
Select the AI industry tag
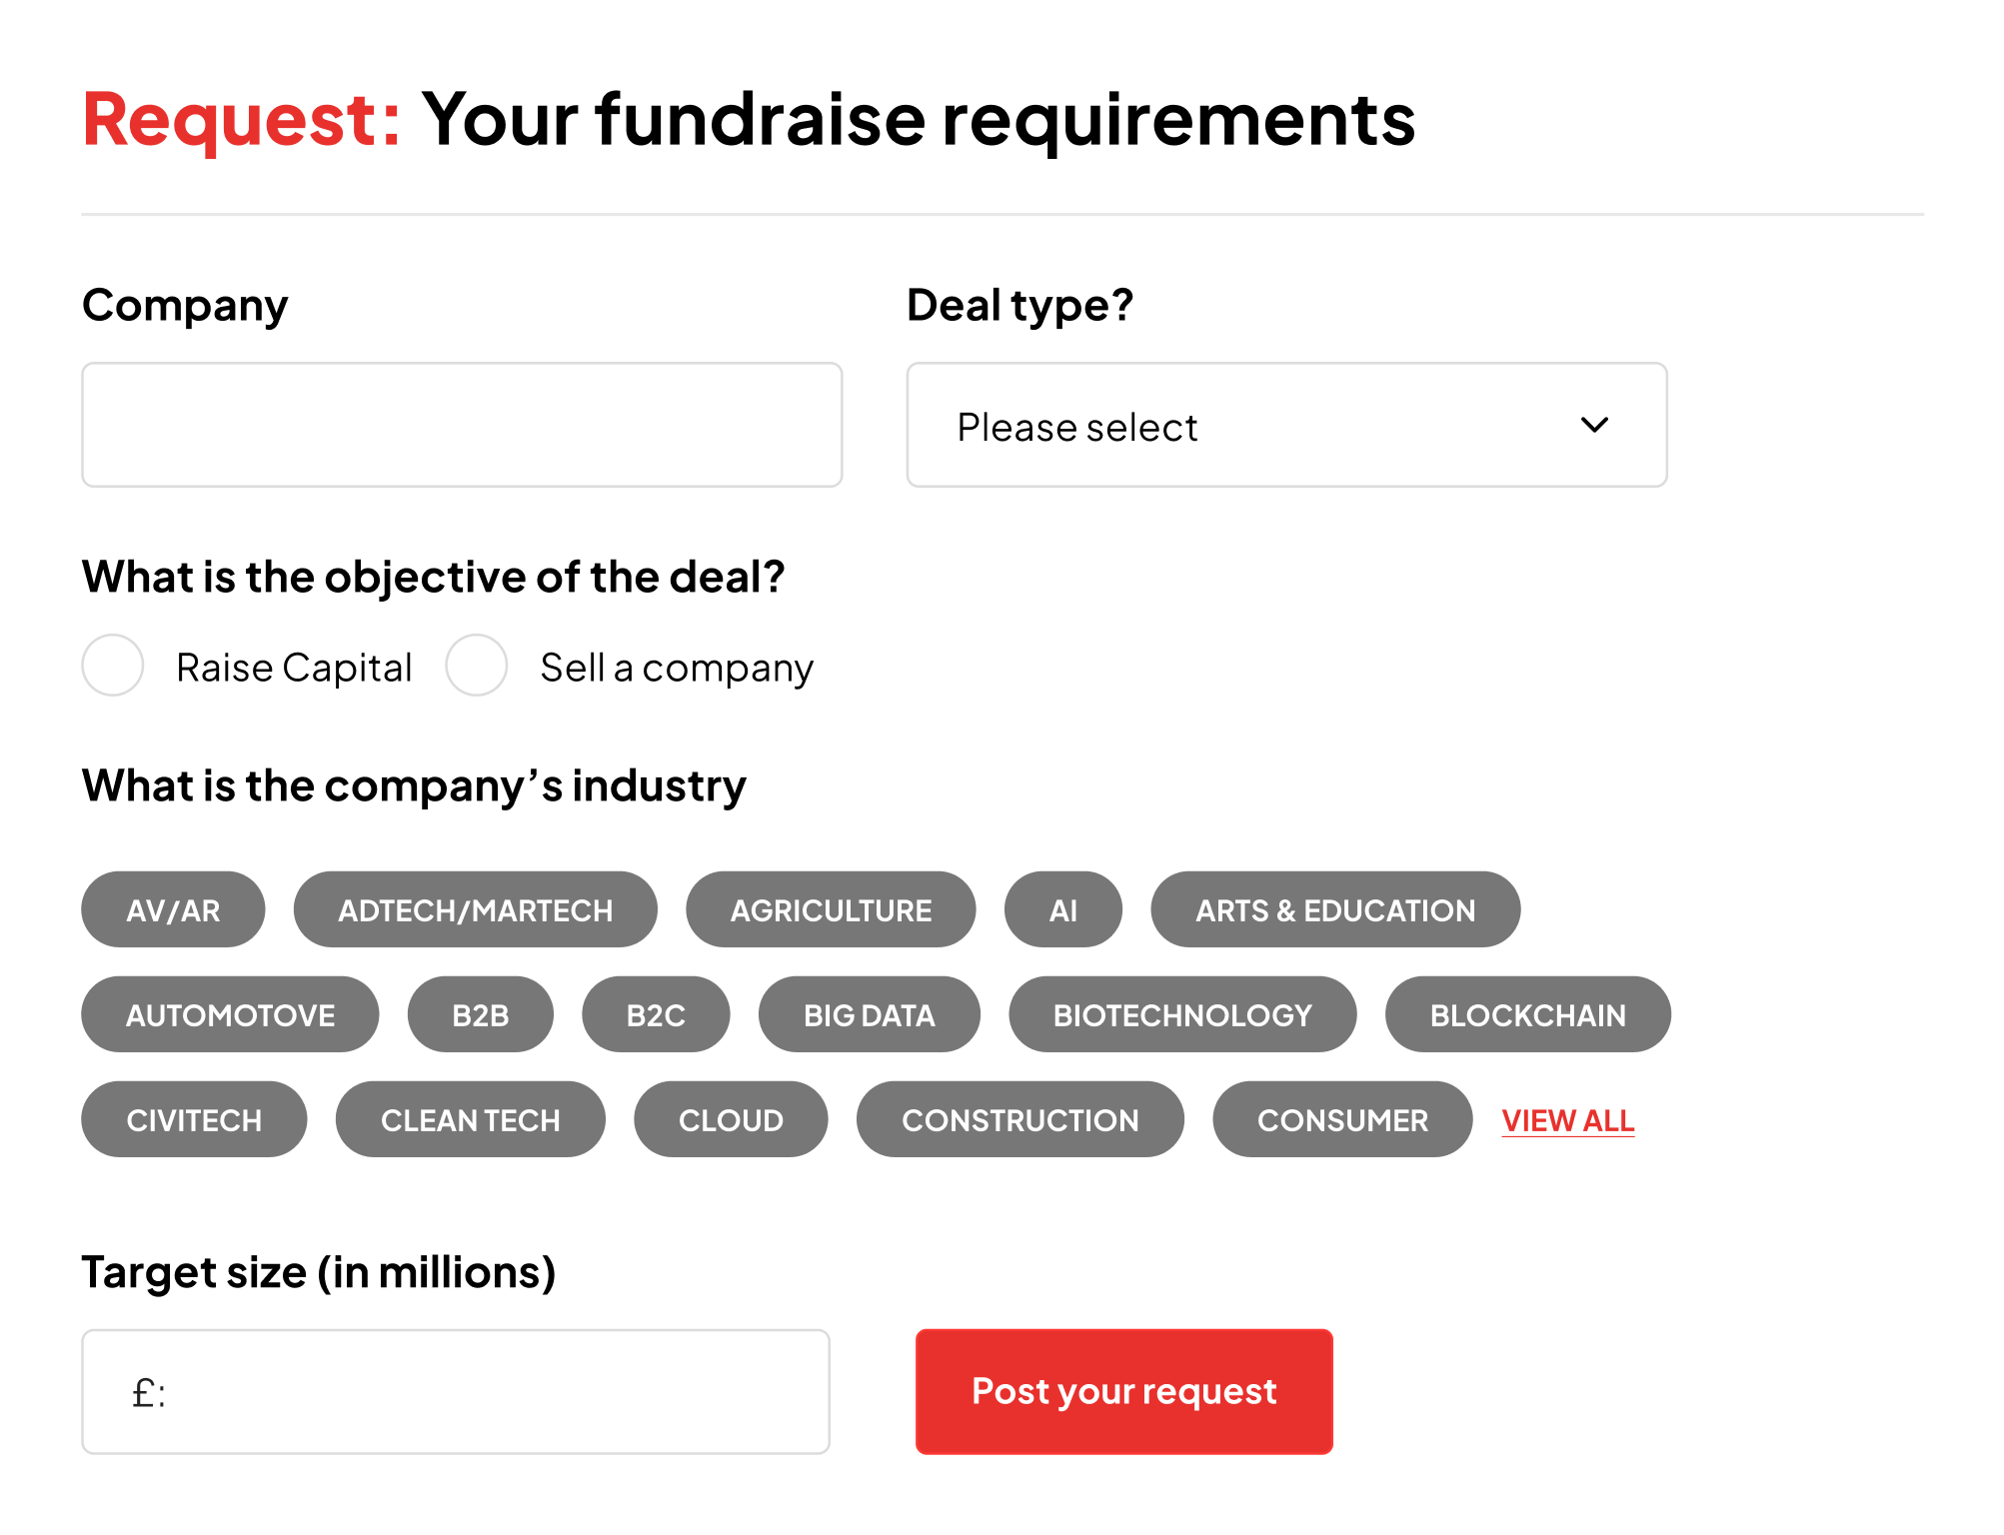1062,909
